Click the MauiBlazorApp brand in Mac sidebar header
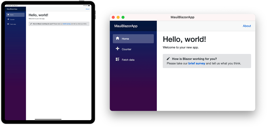The image size is (269, 129). coord(126,26)
